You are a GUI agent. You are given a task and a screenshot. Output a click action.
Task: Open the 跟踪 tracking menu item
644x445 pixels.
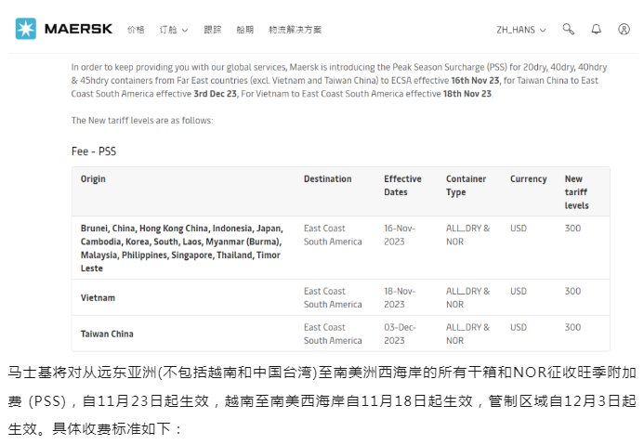pos(213,30)
